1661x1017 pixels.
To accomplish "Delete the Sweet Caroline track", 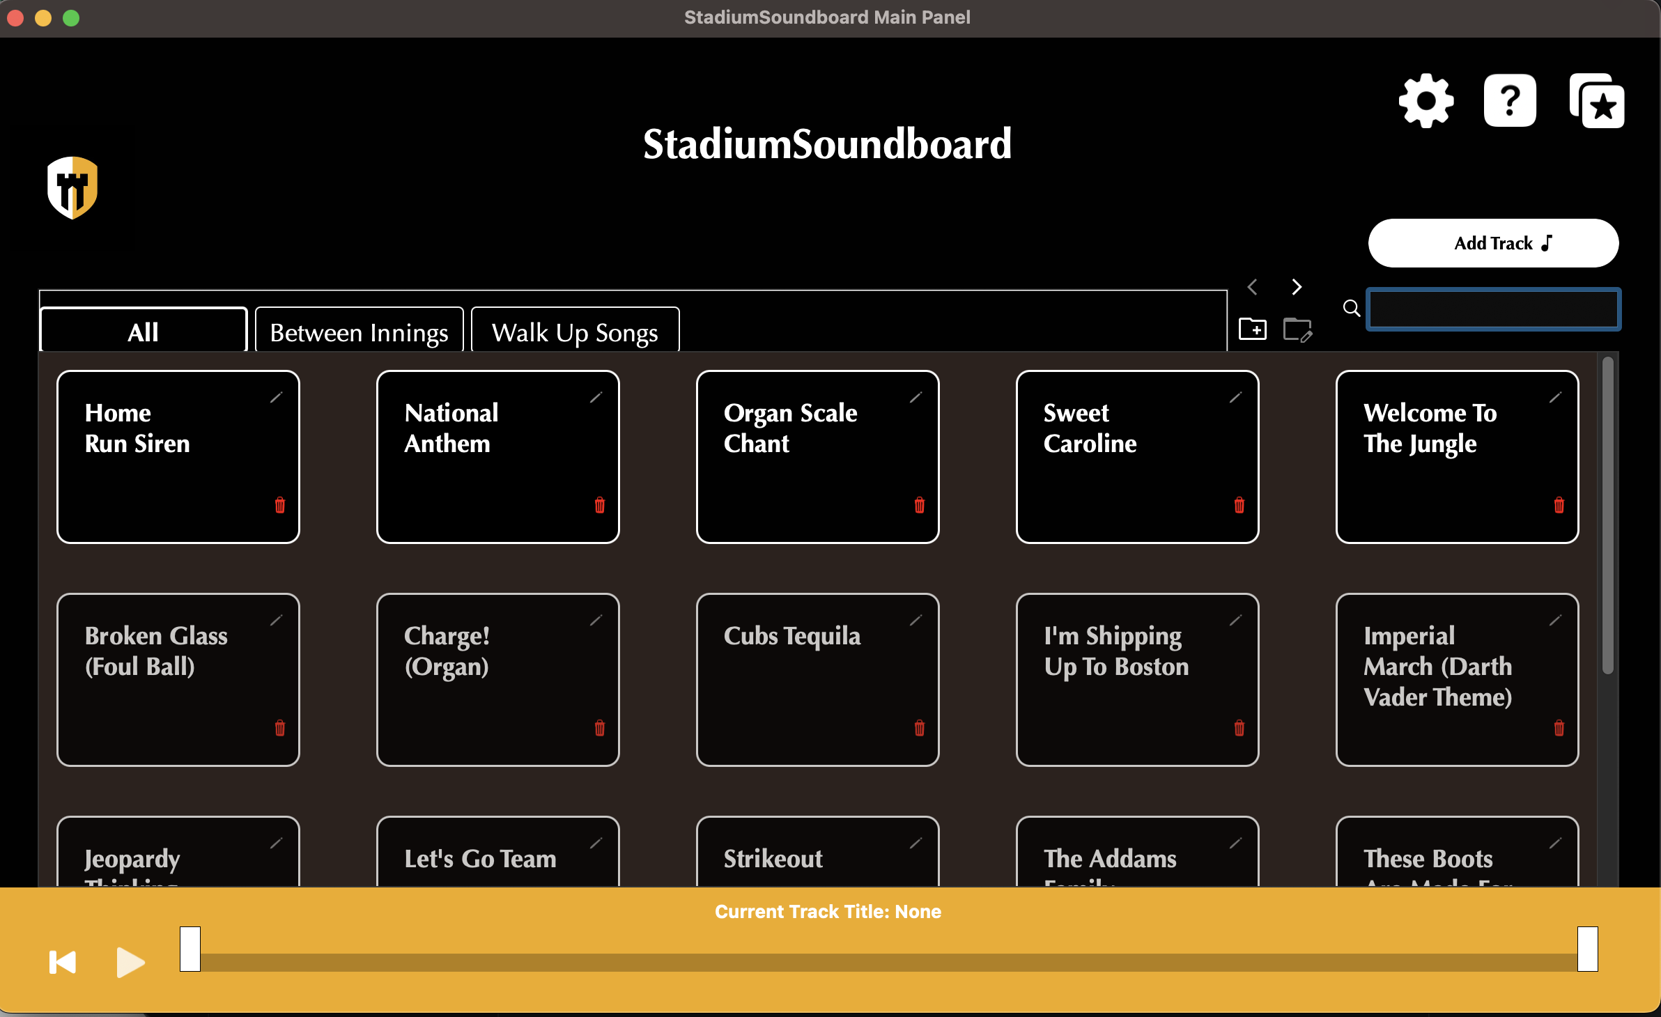I will (1239, 505).
